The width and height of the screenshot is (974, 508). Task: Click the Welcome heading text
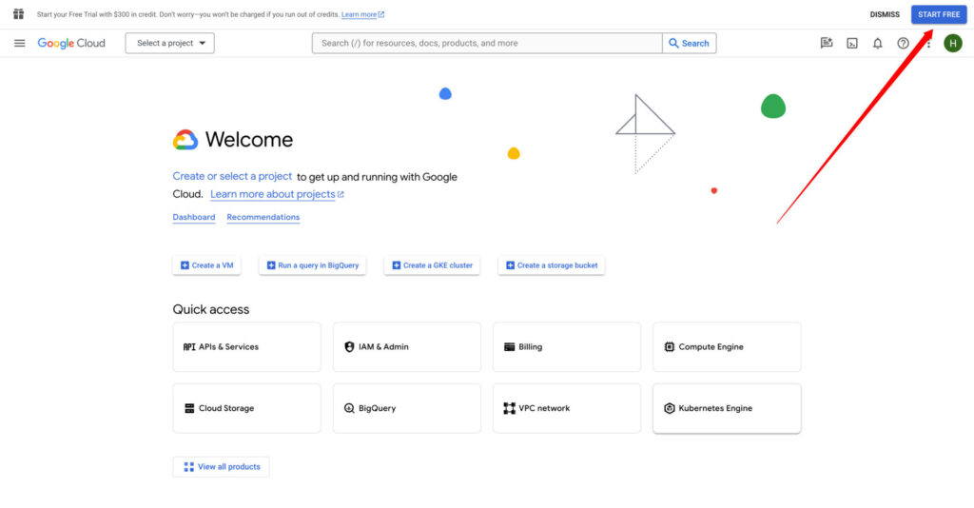pos(249,140)
